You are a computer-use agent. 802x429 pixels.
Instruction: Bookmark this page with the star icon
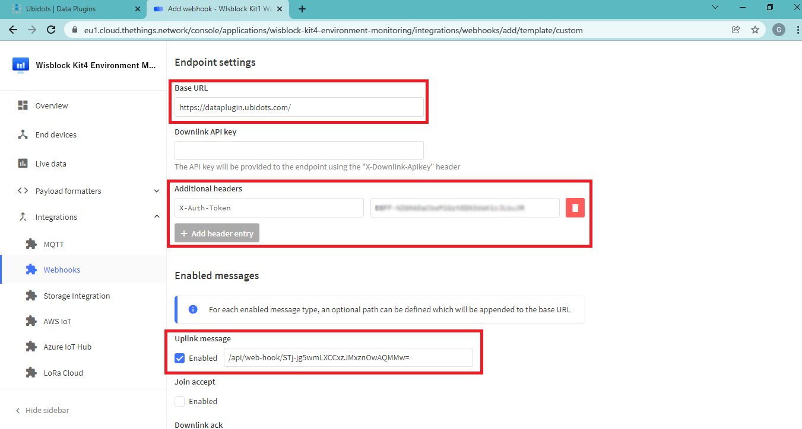(755, 30)
